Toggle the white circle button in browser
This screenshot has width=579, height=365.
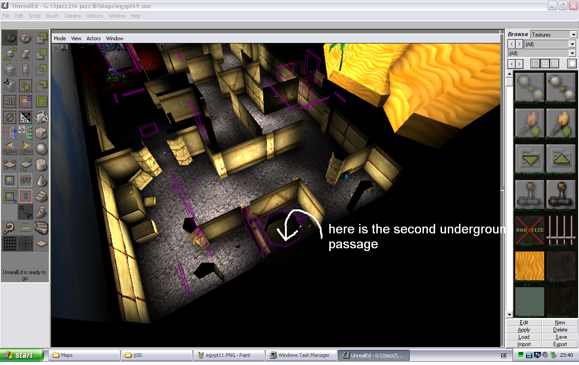(572, 64)
